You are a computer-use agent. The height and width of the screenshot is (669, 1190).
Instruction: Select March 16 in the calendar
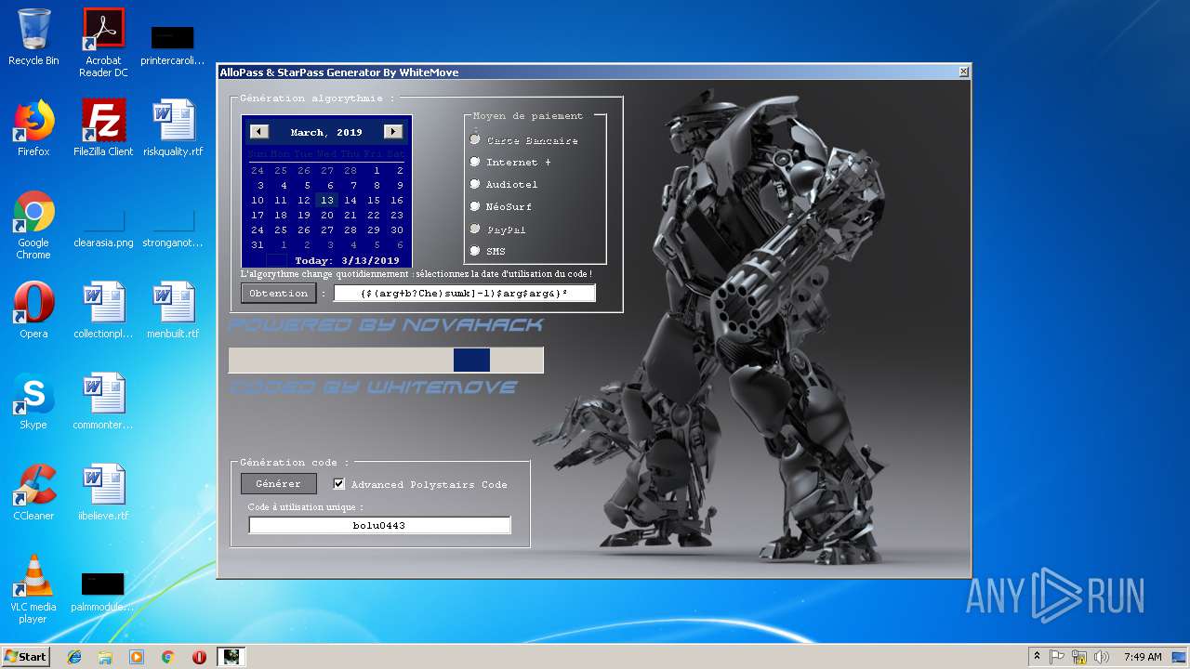coord(397,200)
